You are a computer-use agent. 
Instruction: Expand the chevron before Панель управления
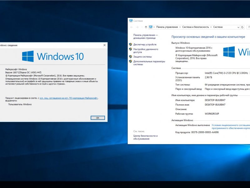click(154, 27)
